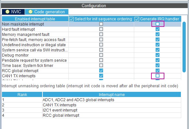
Task: Uncheck IRQ handler for RCC global interrupt
Action: (158, 70)
